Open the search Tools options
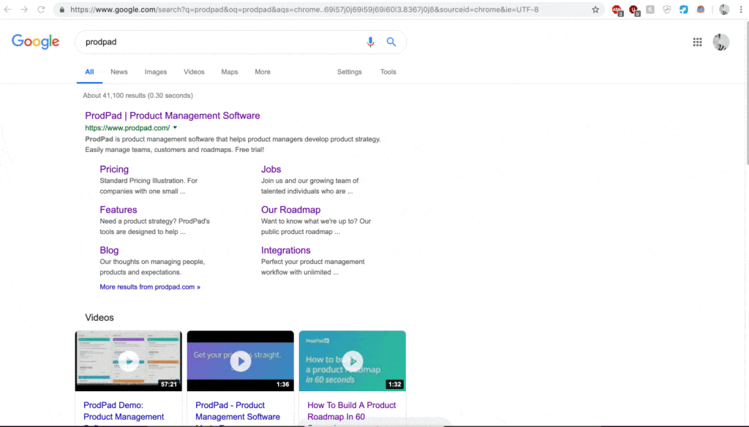 click(x=388, y=72)
